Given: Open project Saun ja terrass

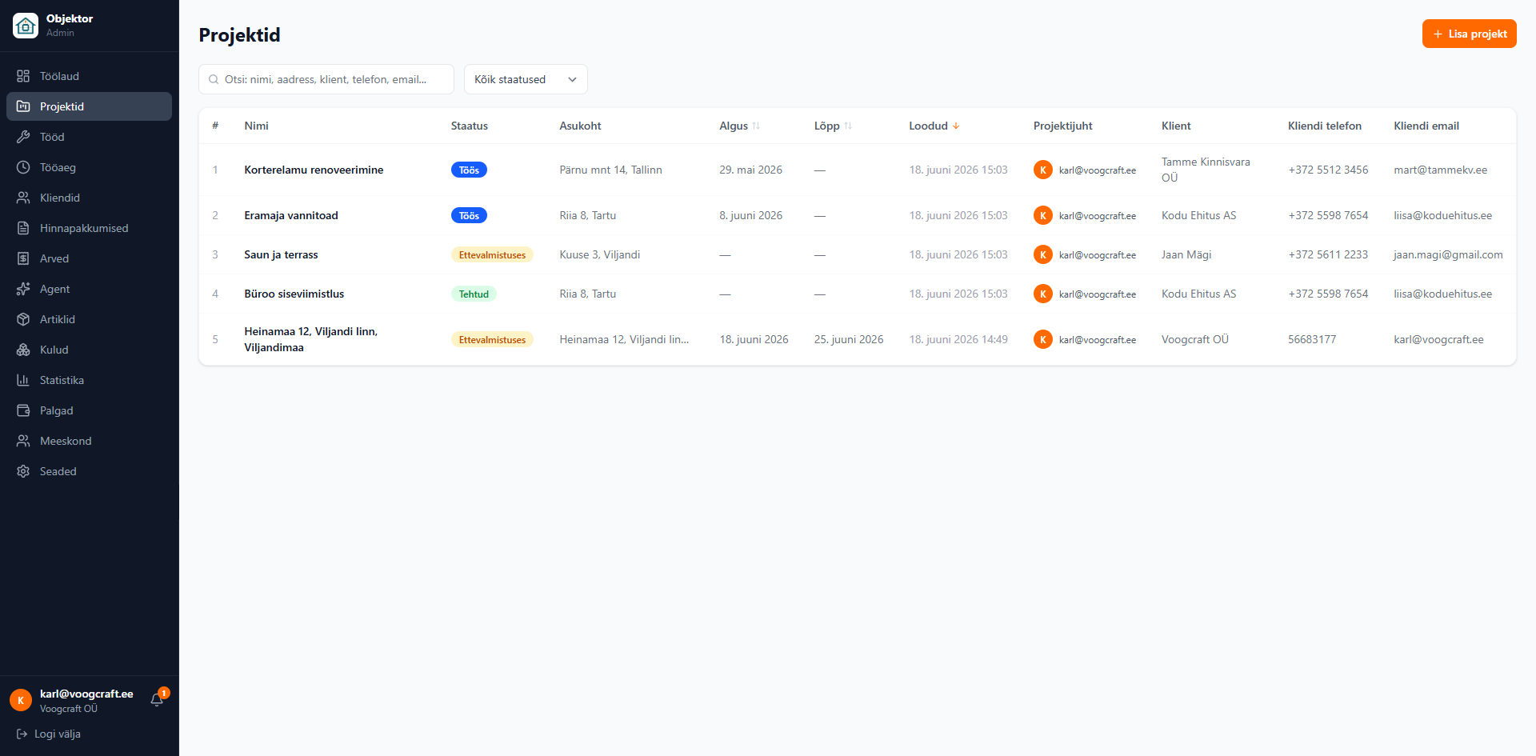Looking at the screenshot, I should click(x=281, y=254).
